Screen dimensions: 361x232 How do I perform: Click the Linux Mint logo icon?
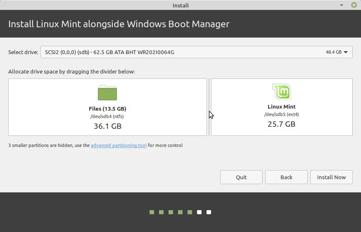[282, 91]
